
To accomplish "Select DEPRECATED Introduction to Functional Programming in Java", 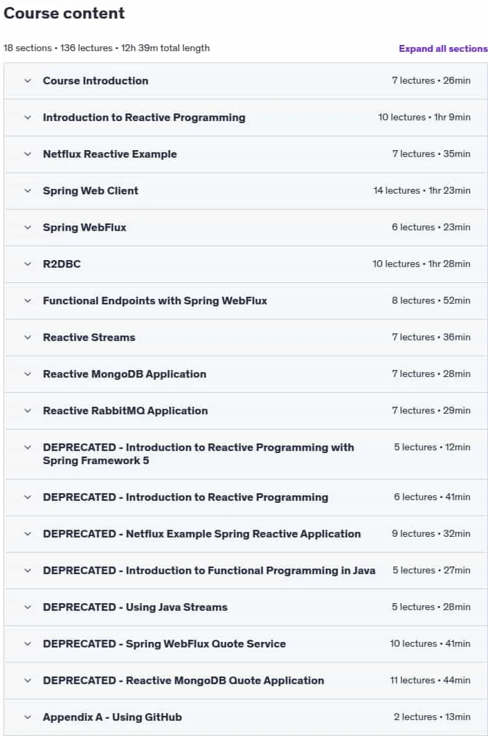I will coord(209,570).
